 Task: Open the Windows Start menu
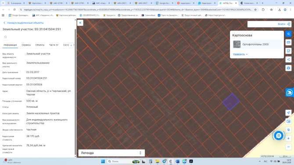(103, 161)
